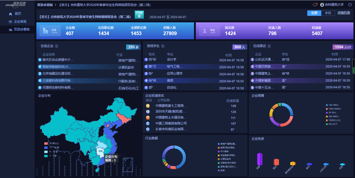Click the 股份制企业 bar in the chart

click(x=293, y=163)
